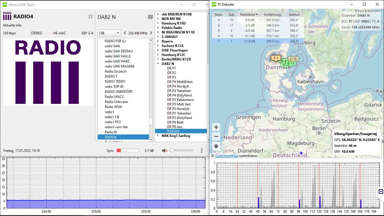Expand the NRK Reg3 SørRog ensemble
The width and height of the screenshot is (384, 216).
tap(158, 136)
